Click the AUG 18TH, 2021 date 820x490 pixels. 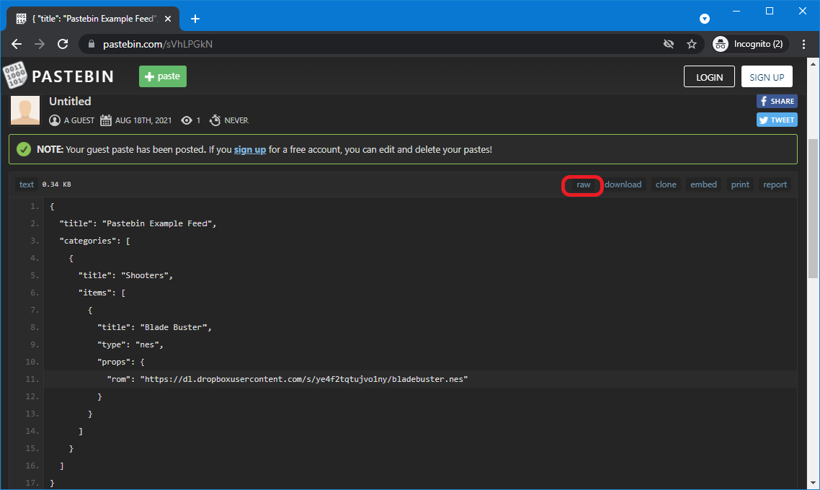pos(143,120)
